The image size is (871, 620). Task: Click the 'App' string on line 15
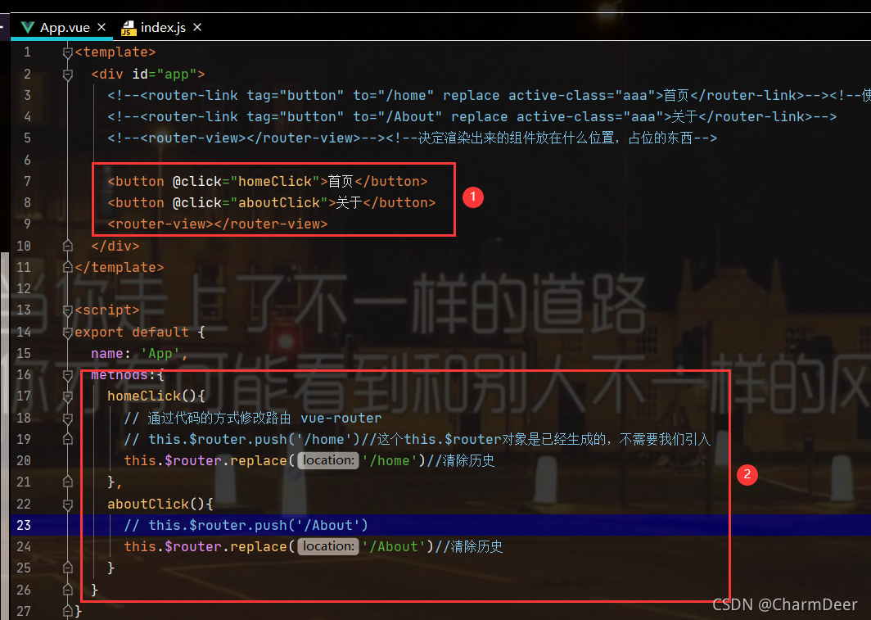coord(160,353)
